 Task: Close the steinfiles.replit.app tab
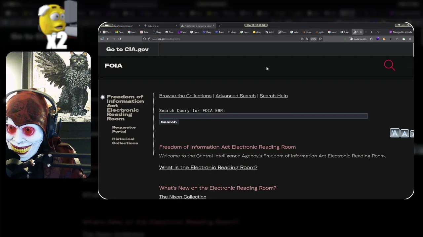point(139,26)
